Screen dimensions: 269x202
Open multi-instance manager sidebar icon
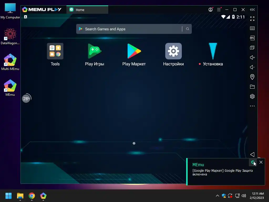point(252,48)
